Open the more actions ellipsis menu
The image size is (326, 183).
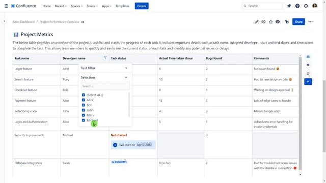pos(310,22)
